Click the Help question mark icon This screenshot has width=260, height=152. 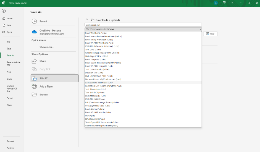[x=232, y=3]
